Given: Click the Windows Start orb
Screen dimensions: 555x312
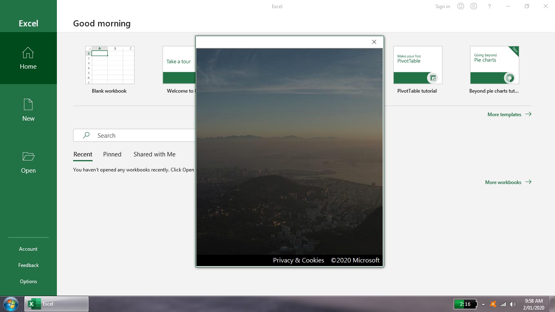Looking at the screenshot, I should [x=11, y=304].
